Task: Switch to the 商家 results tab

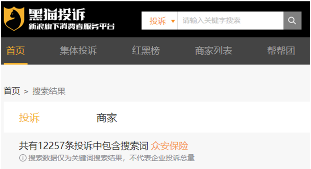Action: (x=107, y=118)
